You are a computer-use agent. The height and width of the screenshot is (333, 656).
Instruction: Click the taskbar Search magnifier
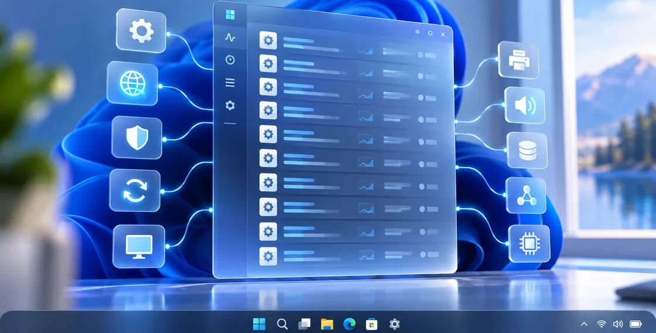click(x=282, y=324)
